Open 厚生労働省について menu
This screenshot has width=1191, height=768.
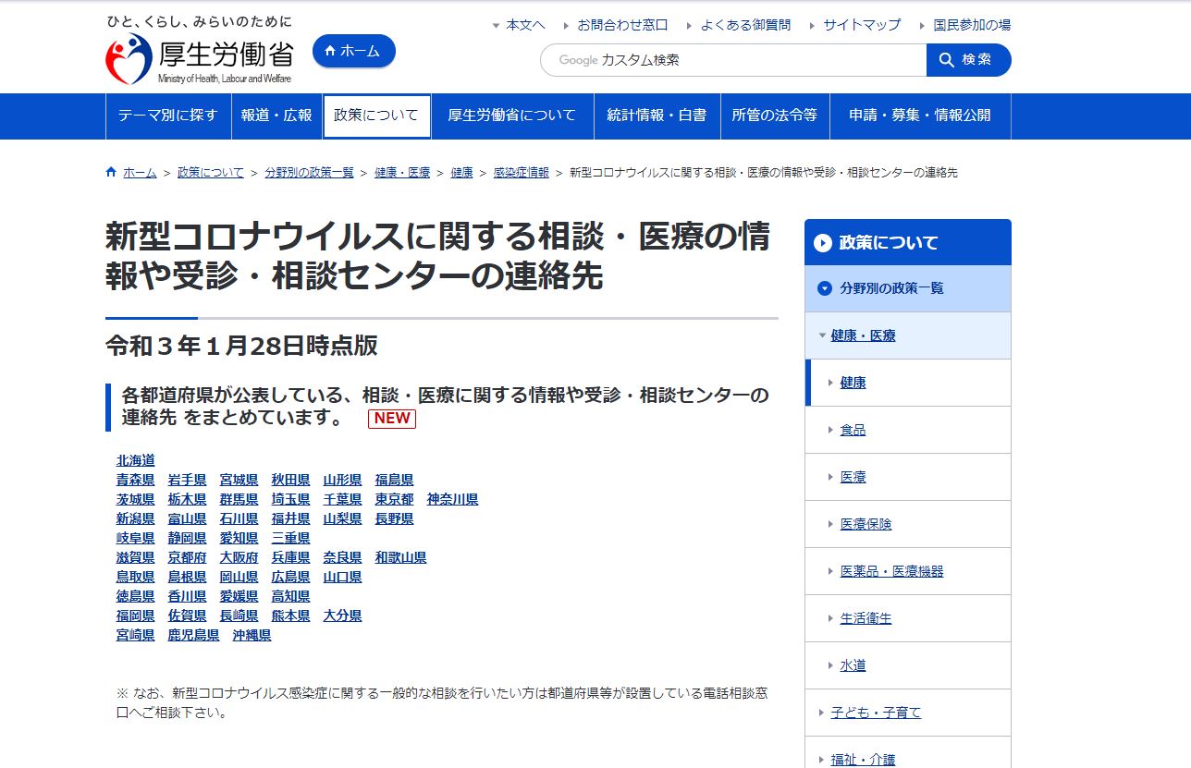tap(512, 116)
